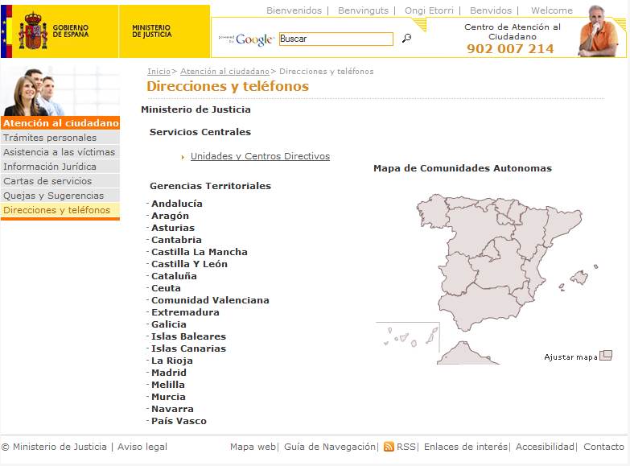630x466 pixels.
Task: Click the Ministerio de Justicia header logo
Action: coord(151,31)
